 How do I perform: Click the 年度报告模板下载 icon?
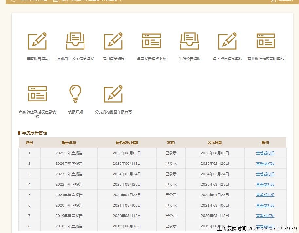[x=152, y=41]
